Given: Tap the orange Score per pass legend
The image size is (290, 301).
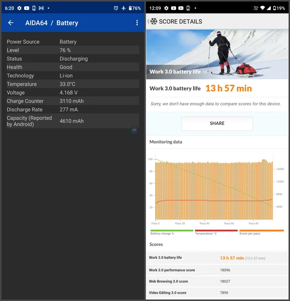Looking at the screenshot, I should click(262, 232).
